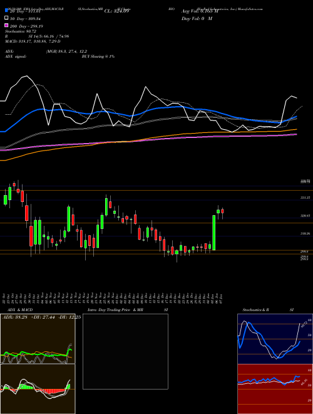Click the ADX: 38.28 +DY: 27.44 header
The height and width of the screenshot is (414, 313).
tap(29, 317)
